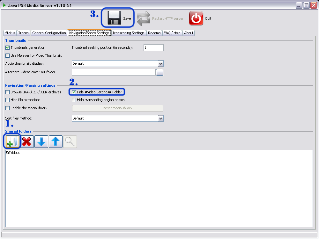Select Navigation/Share Settings tab

(x=89, y=33)
